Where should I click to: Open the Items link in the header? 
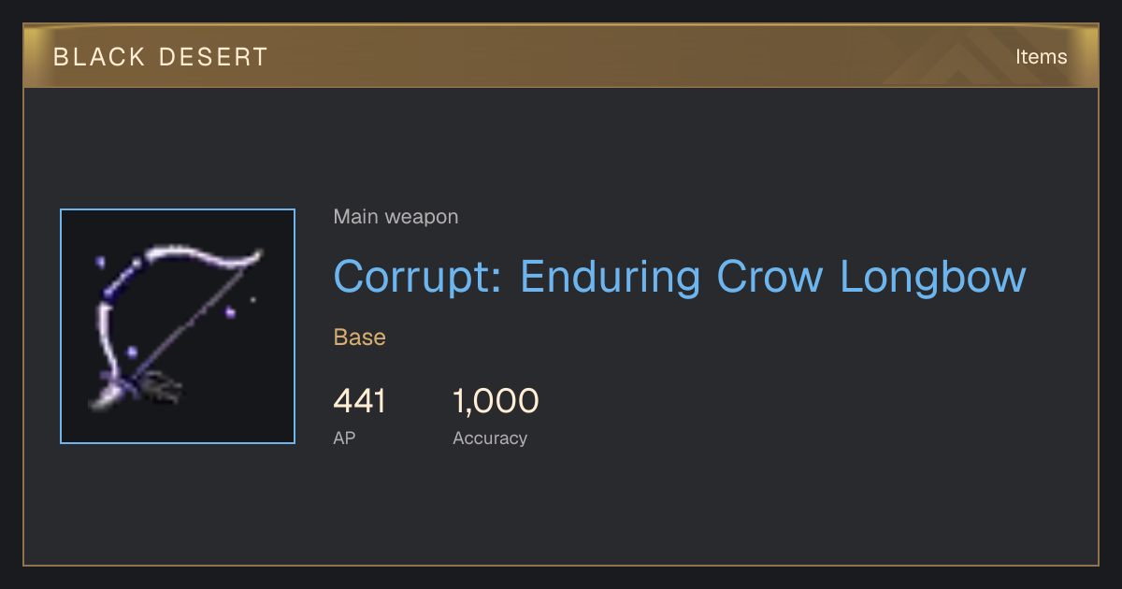[1041, 57]
